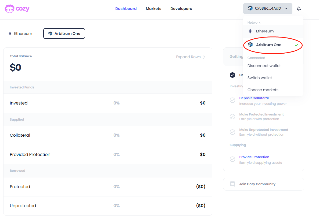Open the notifications bell
The image size is (319, 216).
(x=299, y=9)
